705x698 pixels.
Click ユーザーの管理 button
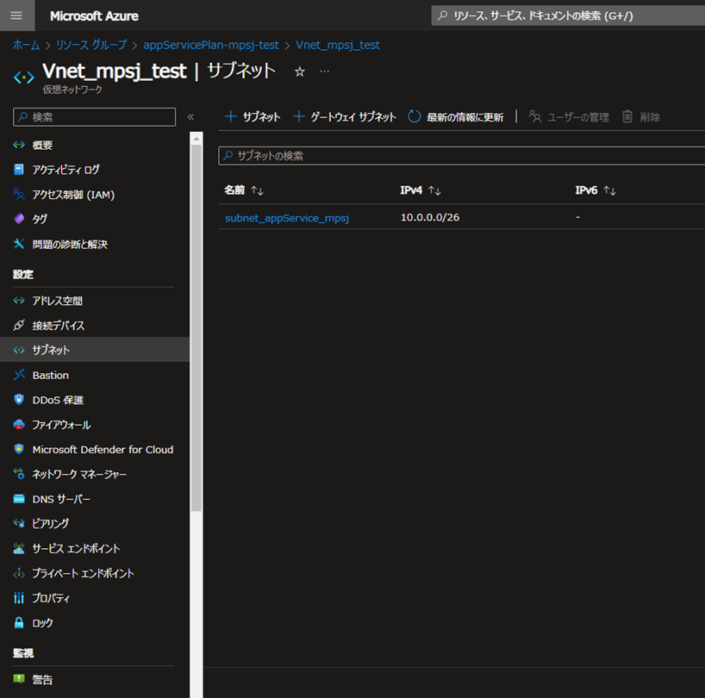tap(569, 117)
